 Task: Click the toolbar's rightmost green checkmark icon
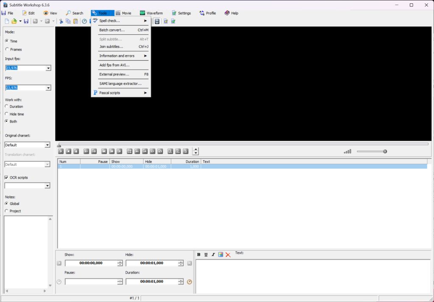173,21
